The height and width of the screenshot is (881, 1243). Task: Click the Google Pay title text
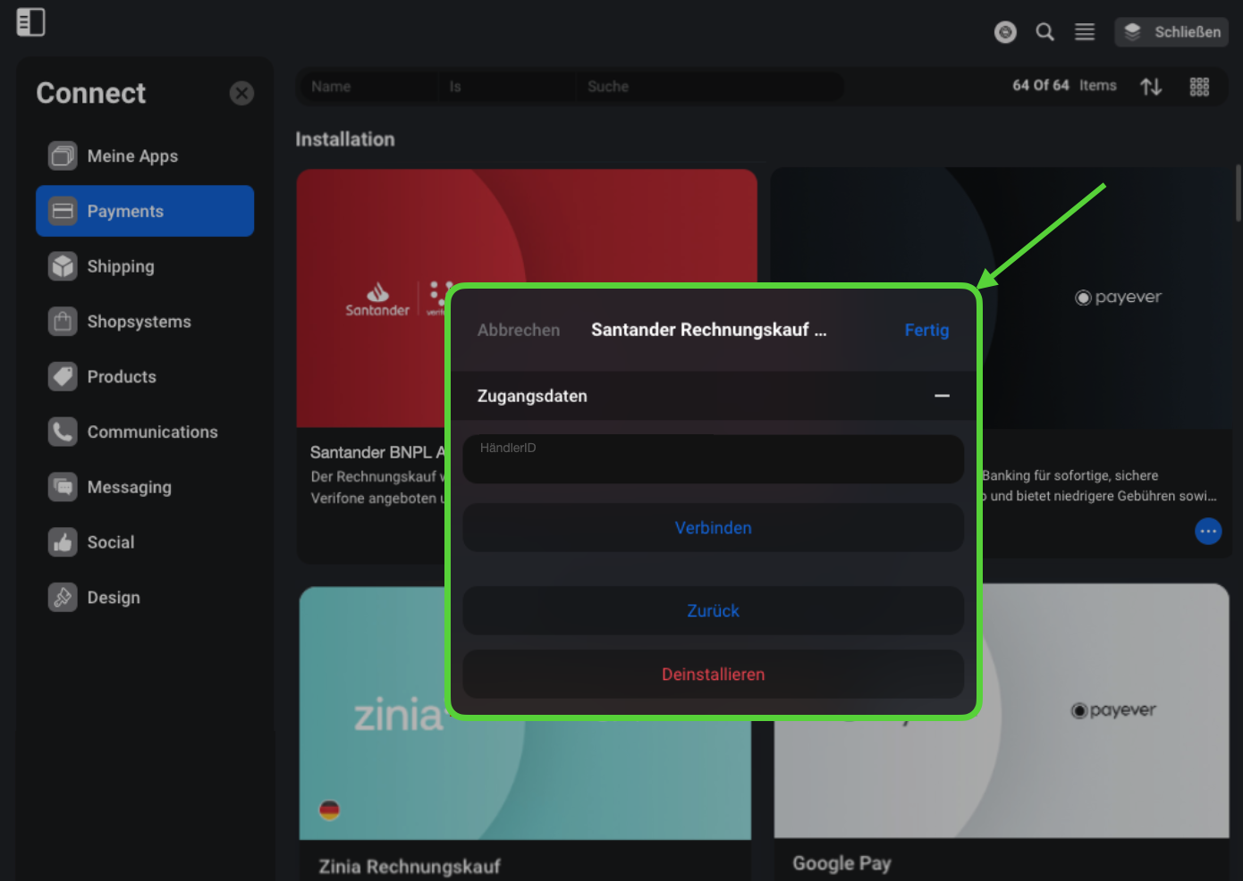click(841, 864)
